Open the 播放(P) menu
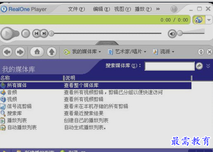The width and height of the screenshot is (213, 152). point(143,9)
